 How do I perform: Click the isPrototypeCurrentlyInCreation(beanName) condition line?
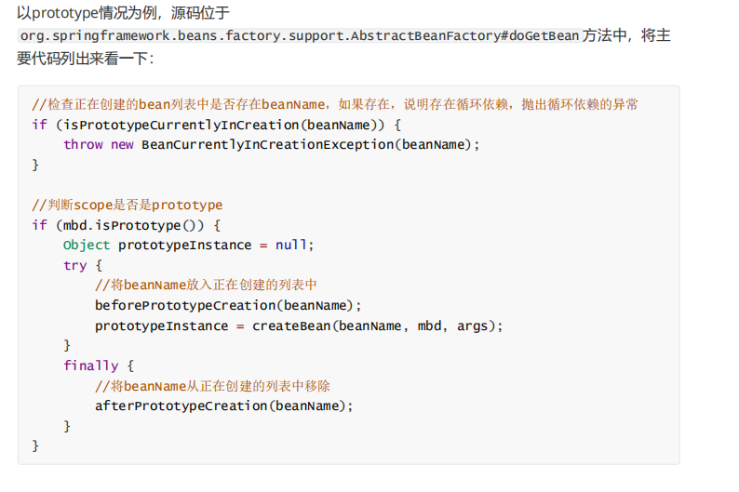[x=216, y=125]
